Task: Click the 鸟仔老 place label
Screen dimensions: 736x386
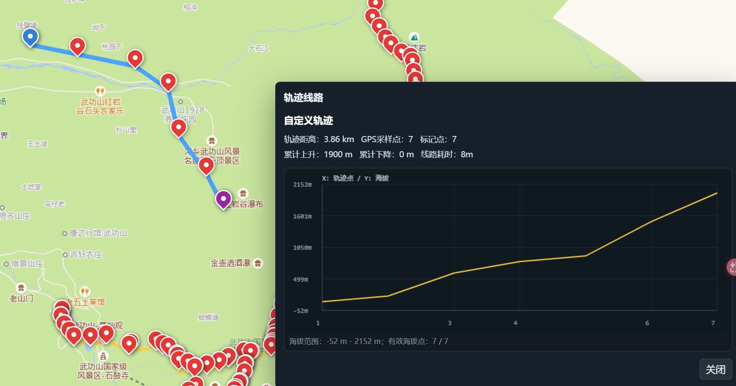Action: 54,204
